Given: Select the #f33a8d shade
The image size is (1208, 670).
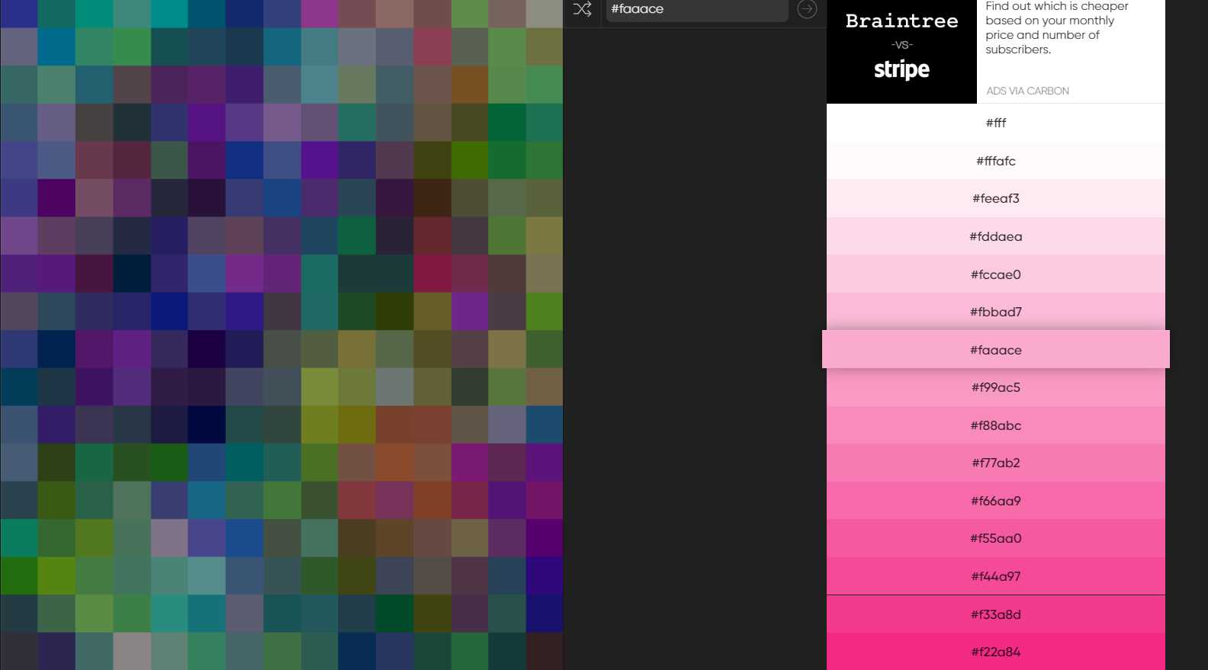Looking at the screenshot, I should [996, 614].
